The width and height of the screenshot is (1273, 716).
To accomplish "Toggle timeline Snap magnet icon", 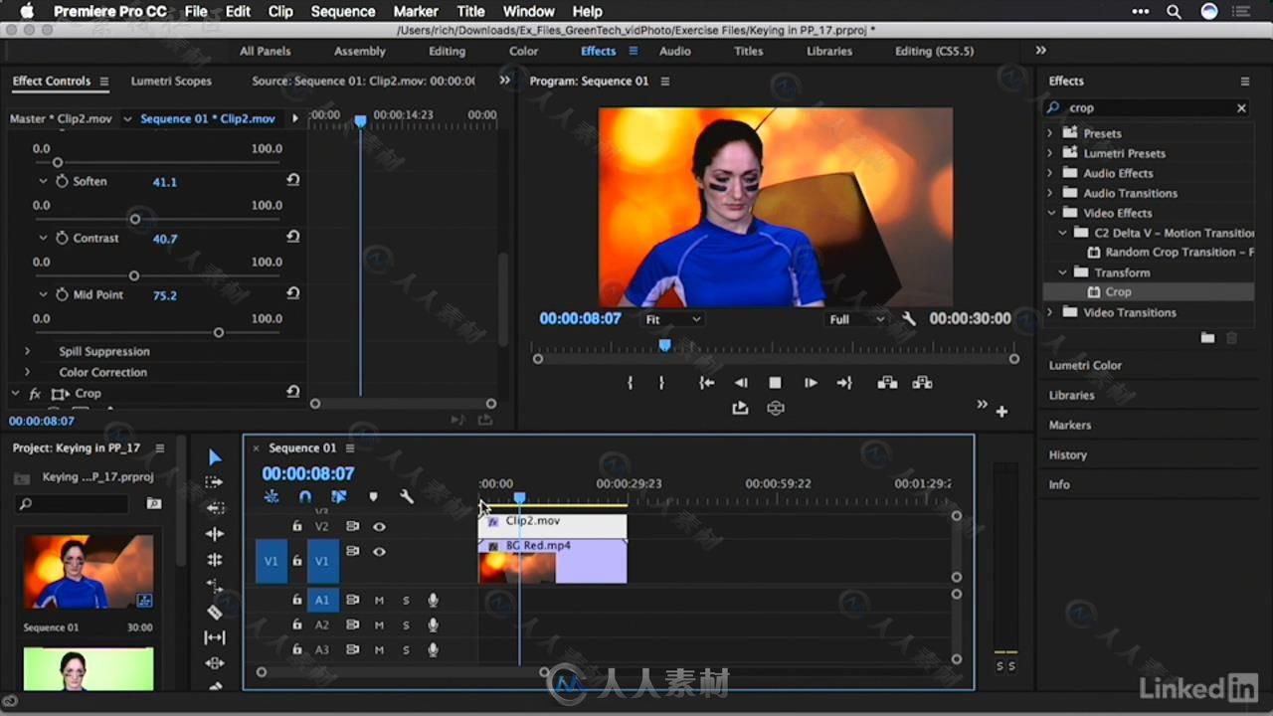I will coord(305,496).
